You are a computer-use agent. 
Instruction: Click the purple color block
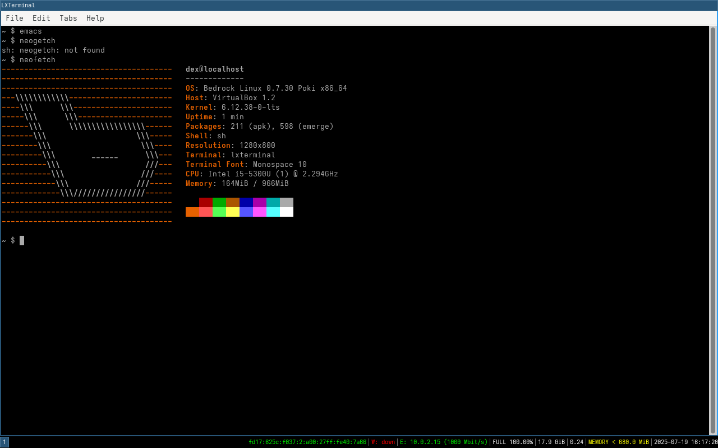[260, 202]
